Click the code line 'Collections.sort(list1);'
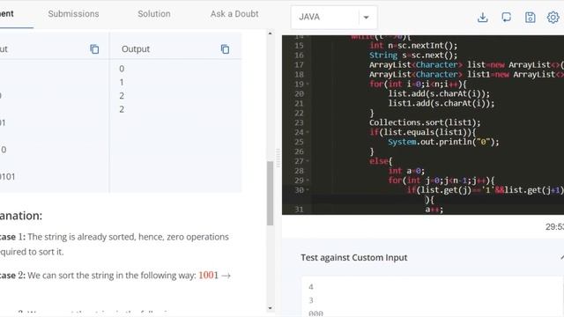 (425, 122)
